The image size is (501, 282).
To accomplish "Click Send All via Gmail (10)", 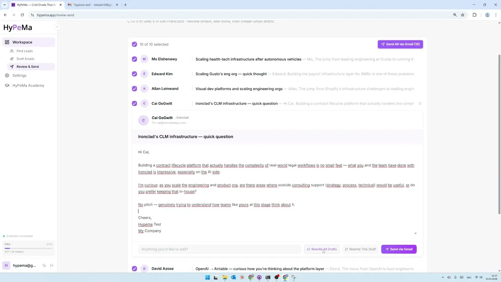I will click(x=400, y=44).
